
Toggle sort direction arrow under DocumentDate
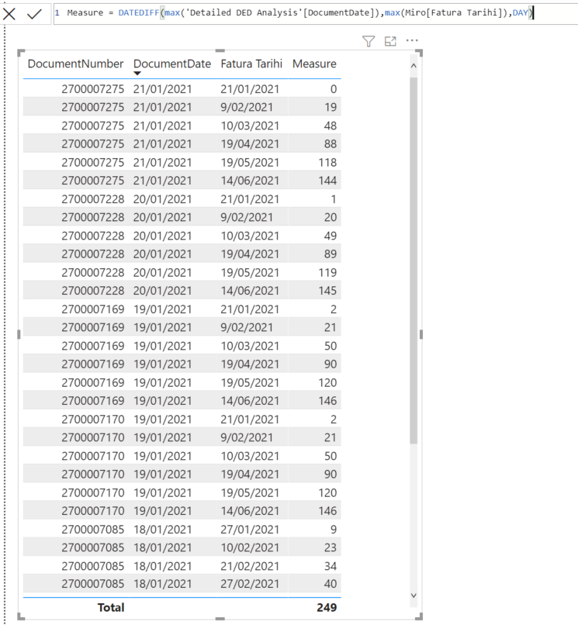tap(137, 74)
